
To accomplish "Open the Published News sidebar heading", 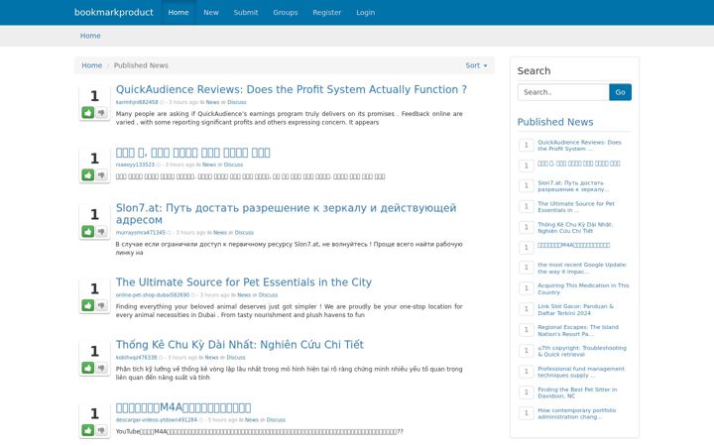I will pos(555,122).
